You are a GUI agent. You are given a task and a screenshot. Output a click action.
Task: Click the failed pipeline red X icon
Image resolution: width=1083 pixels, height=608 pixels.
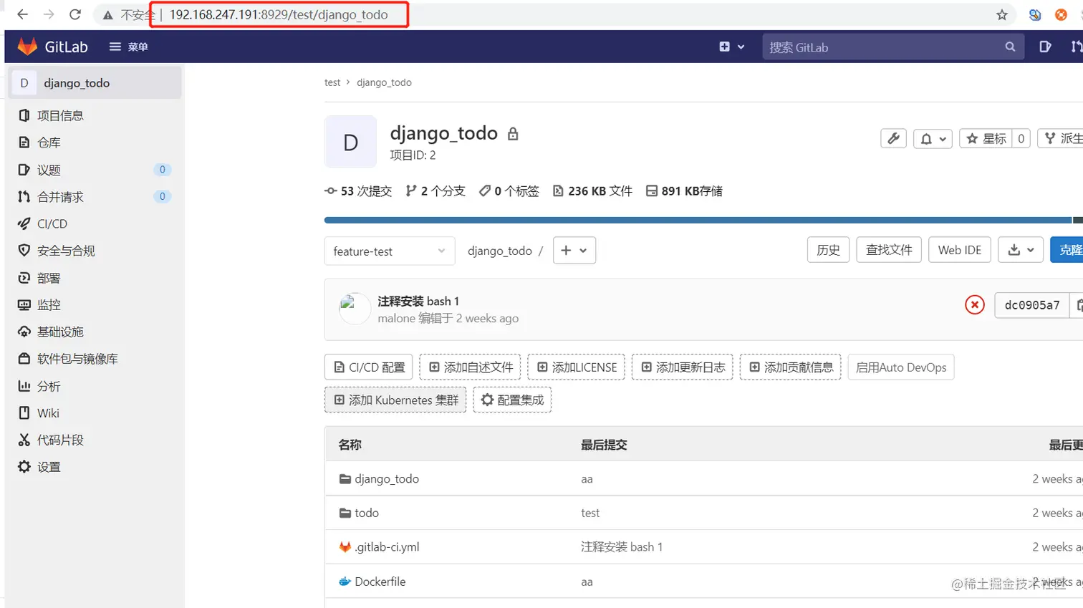pyautogui.click(x=974, y=305)
